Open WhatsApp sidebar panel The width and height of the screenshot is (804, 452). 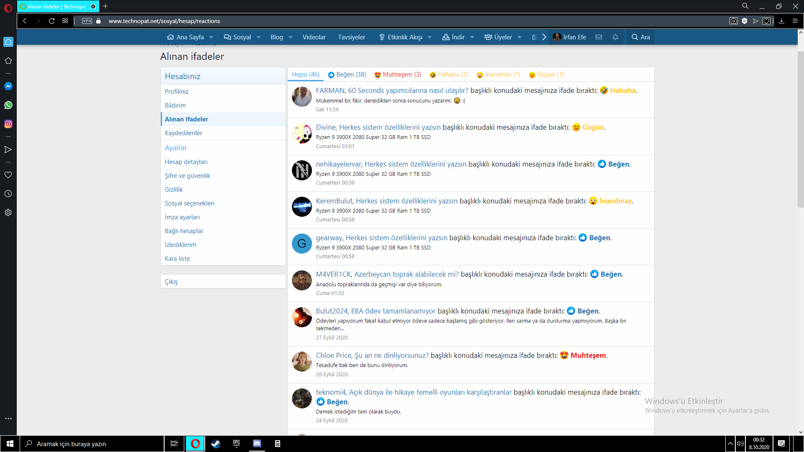[8, 105]
